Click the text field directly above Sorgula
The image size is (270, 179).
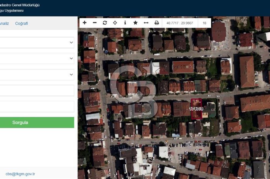point(36,106)
